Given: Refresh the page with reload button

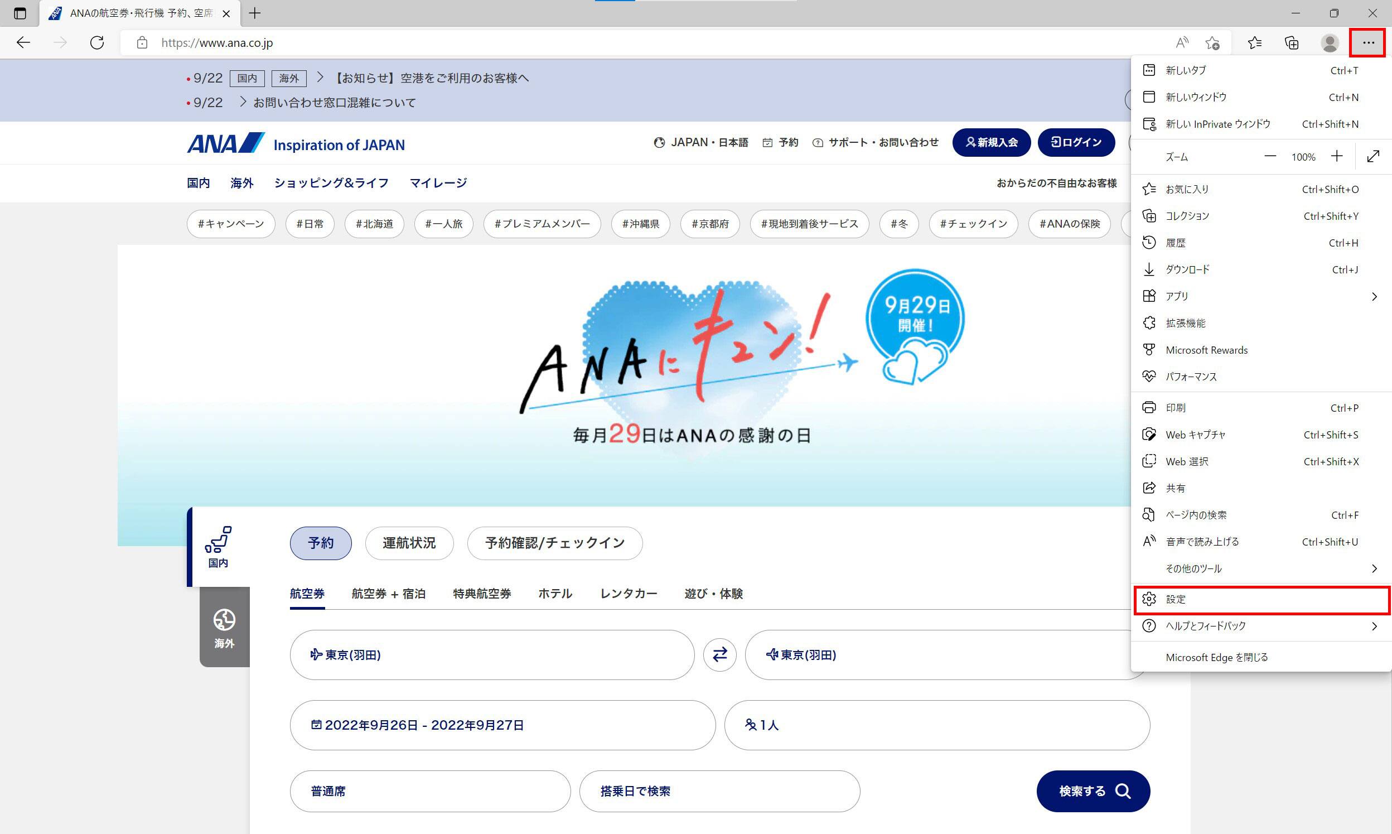Looking at the screenshot, I should pyautogui.click(x=97, y=43).
